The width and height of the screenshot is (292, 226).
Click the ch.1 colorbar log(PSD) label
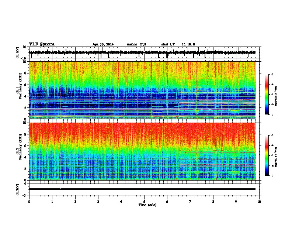(x=276, y=96)
